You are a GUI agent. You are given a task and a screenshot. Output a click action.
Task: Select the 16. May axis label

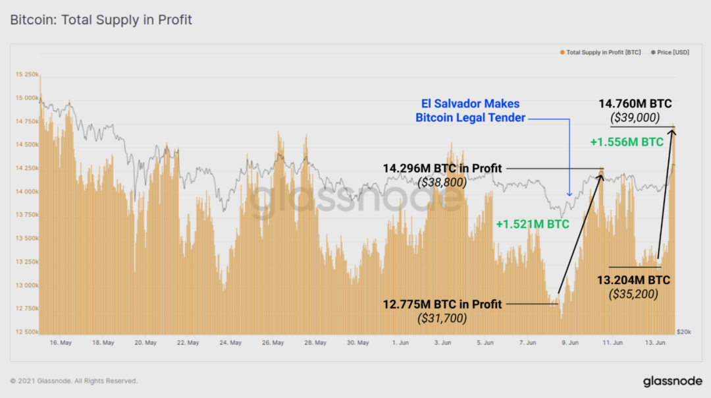coord(59,343)
